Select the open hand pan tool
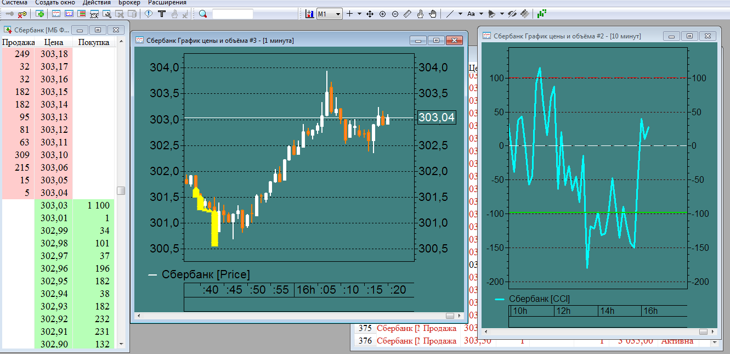730x354 pixels. click(433, 14)
